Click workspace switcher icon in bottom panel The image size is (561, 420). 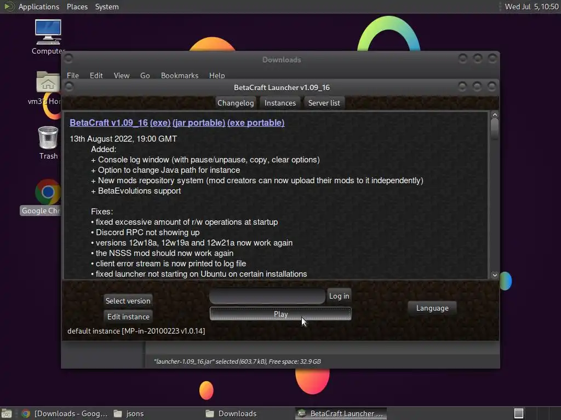click(519, 413)
